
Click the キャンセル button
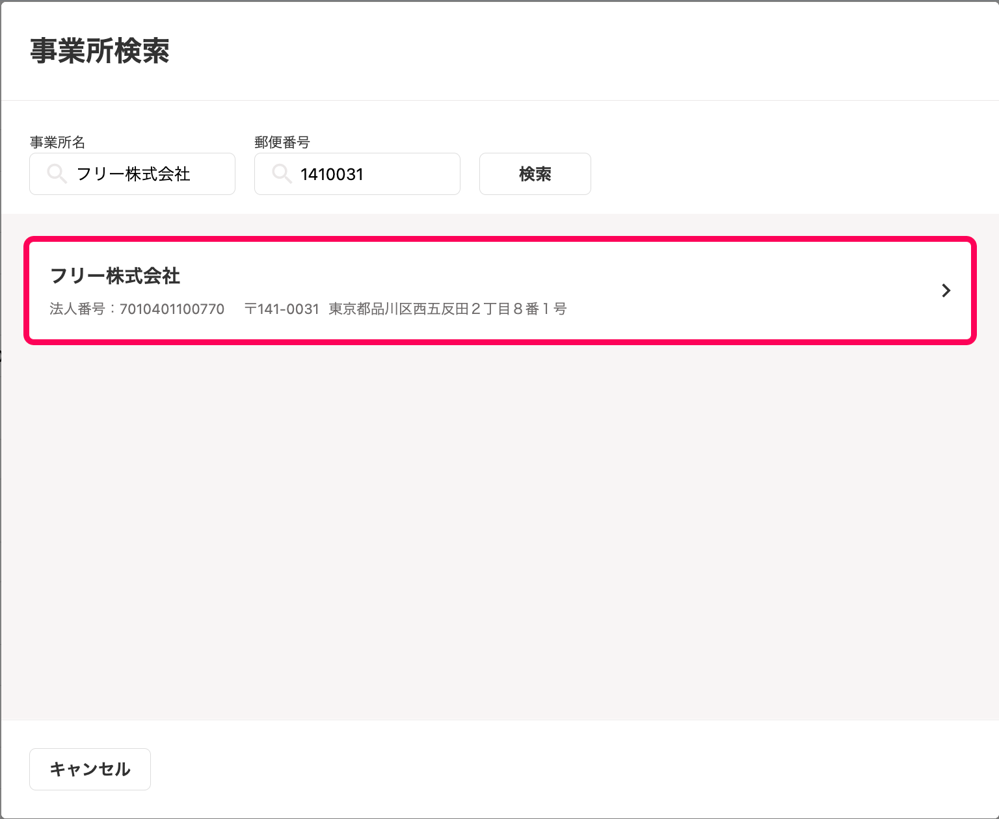tap(90, 769)
